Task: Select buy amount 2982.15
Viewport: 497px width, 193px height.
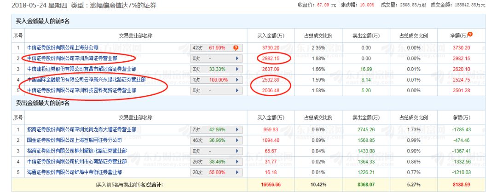Action: point(271,58)
